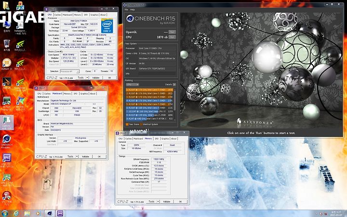
Task: Open Memory tab in Mainboard CPU-Z window
Action: pos(67,94)
